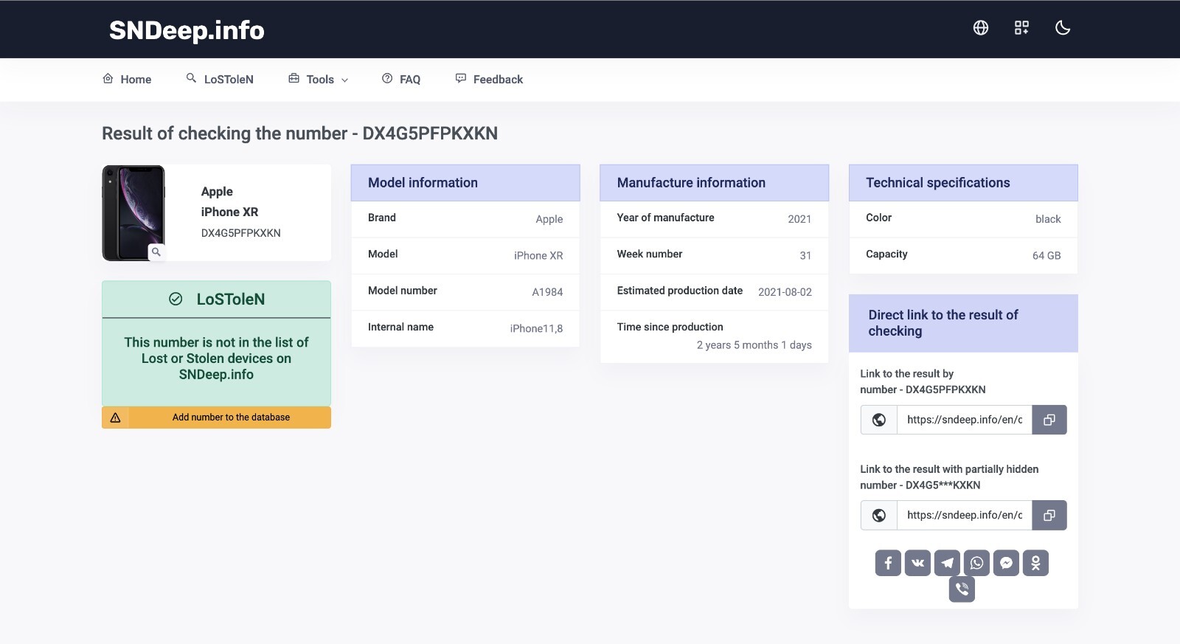Select the week number value 31

coord(805,255)
